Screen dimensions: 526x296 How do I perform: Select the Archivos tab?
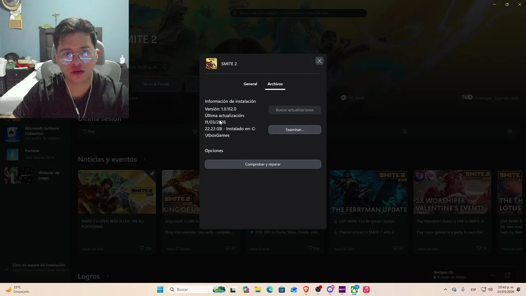click(275, 84)
